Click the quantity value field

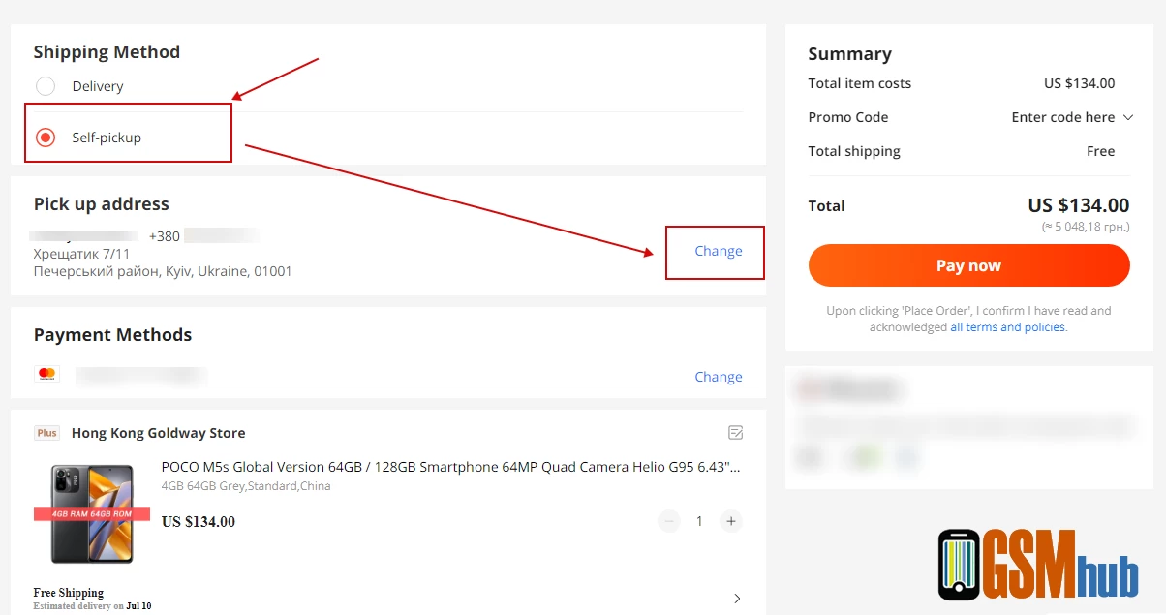tap(700, 521)
